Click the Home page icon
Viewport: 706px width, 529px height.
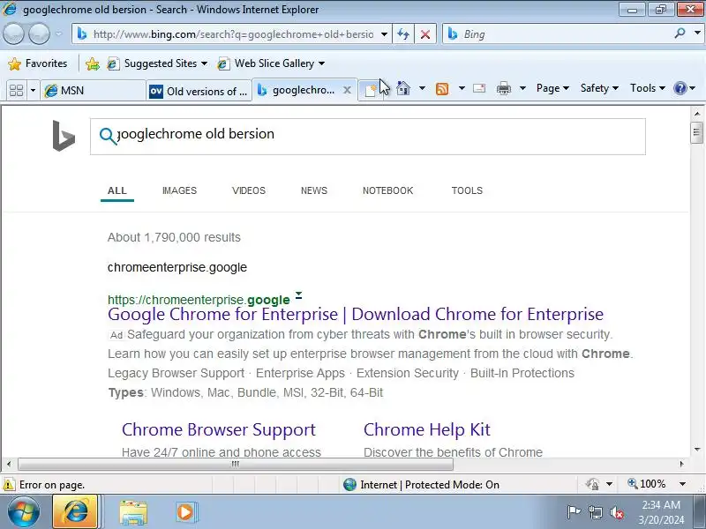(x=403, y=88)
